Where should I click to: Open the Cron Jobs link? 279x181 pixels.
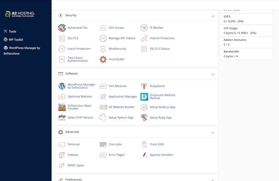(115, 144)
